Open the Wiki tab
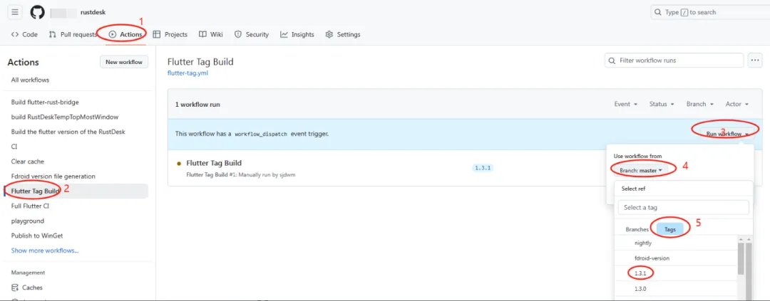This screenshot has width=770, height=301. tap(210, 34)
